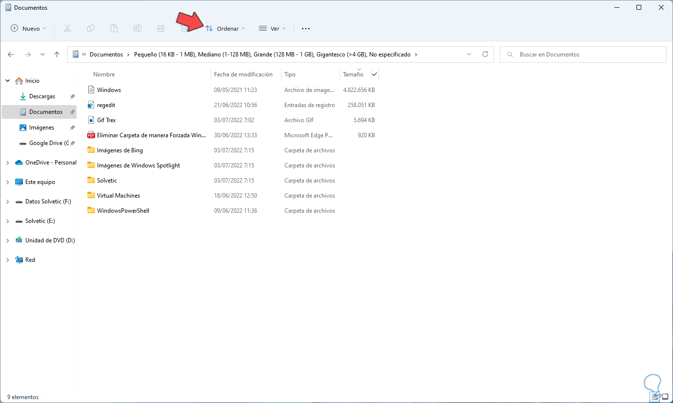Open the address bar history dropdown arrow

click(x=469, y=55)
